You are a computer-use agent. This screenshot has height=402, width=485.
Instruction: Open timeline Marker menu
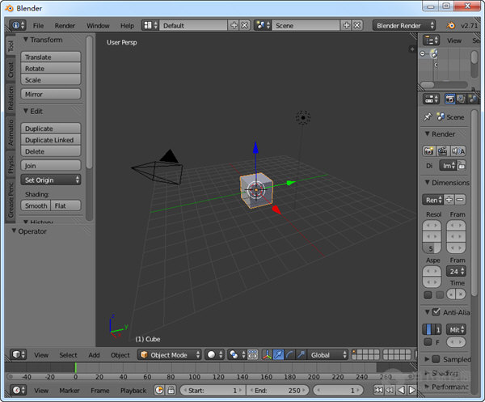point(70,391)
